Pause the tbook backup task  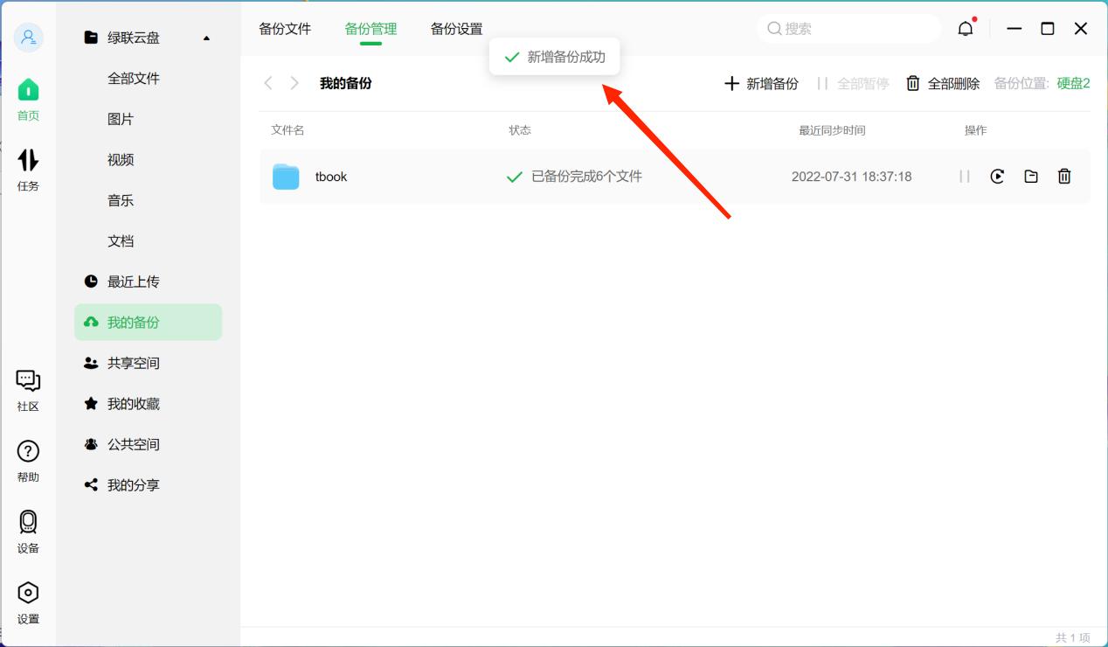[x=964, y=176]
